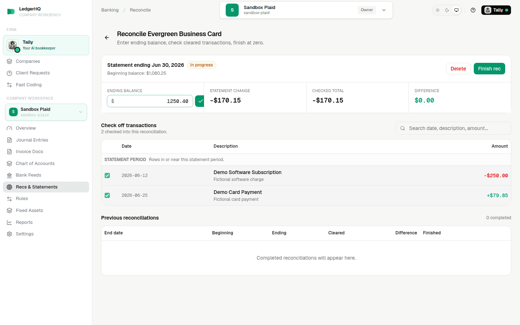This screenshot has width=520, height=325.
Task: Click the 0 completed count
Action: tap(498, 218)
